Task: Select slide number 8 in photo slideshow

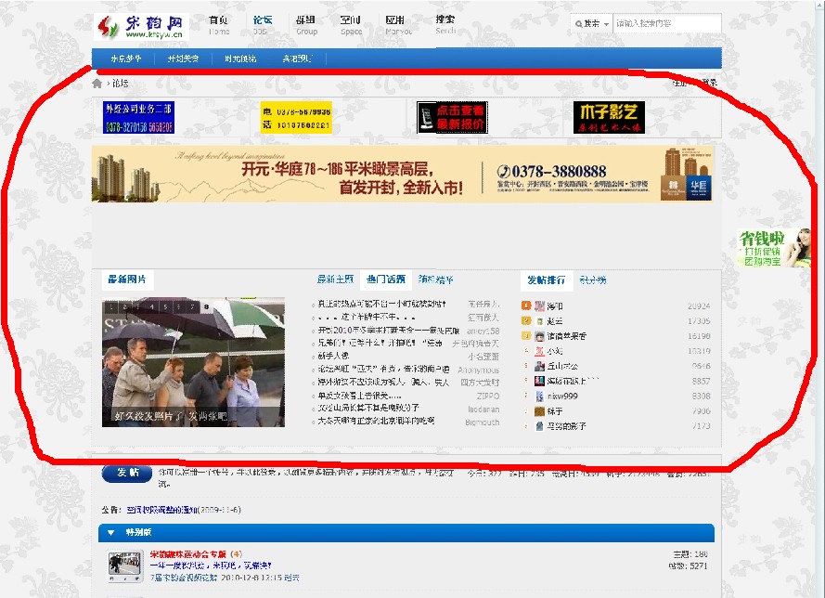Action: click(206, 306)
